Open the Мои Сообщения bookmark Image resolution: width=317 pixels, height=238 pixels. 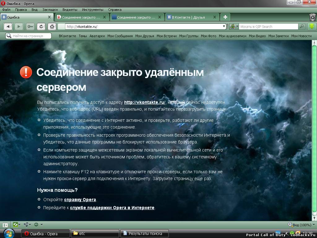coord(120,36)
